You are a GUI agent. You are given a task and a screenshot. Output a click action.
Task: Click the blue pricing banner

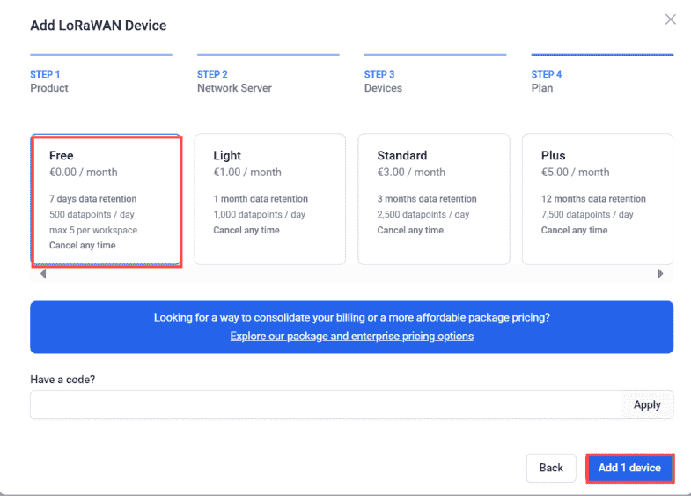pos(352,327)
